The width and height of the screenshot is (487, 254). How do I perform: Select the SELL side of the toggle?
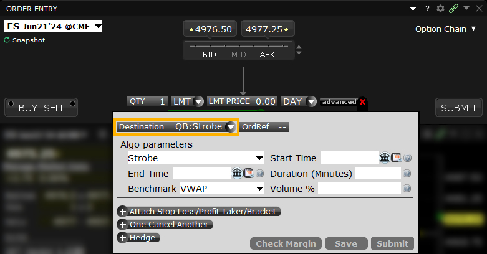pos(55,108)
